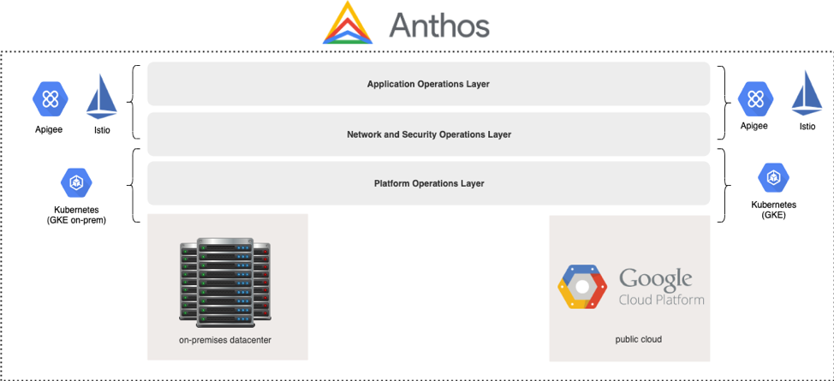The image size is (834, 381).
Task: Click the Kubernetes (GKE) hexagon icon
Action: [773, 178]
